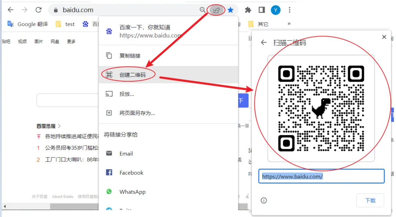Open the extensions puzzle piece icon
The height and width of the screenshot is (217, 396).
[x=247, y=10]
